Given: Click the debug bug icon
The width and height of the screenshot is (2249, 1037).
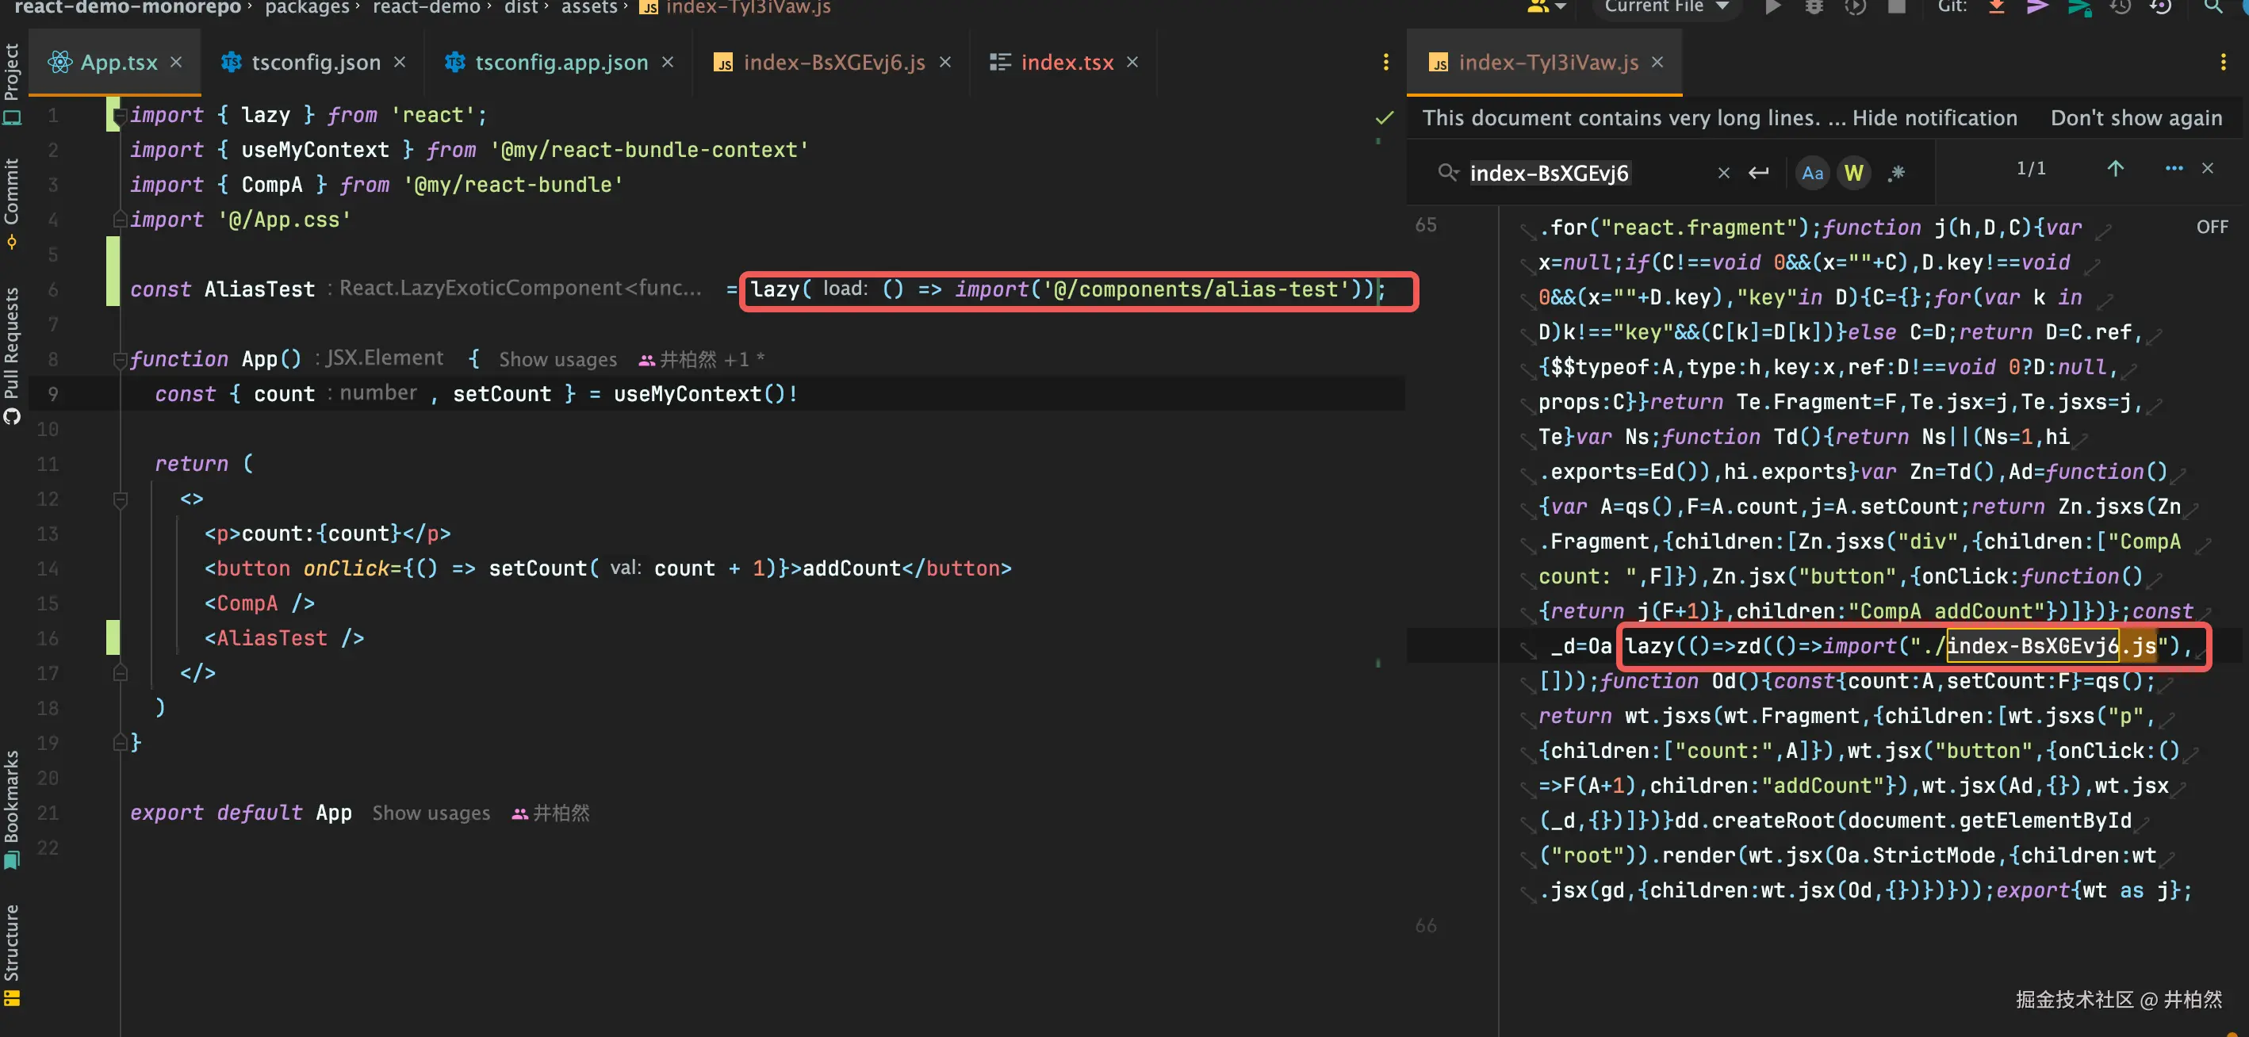Looking at the screenshot, I should coord(1814,7).
